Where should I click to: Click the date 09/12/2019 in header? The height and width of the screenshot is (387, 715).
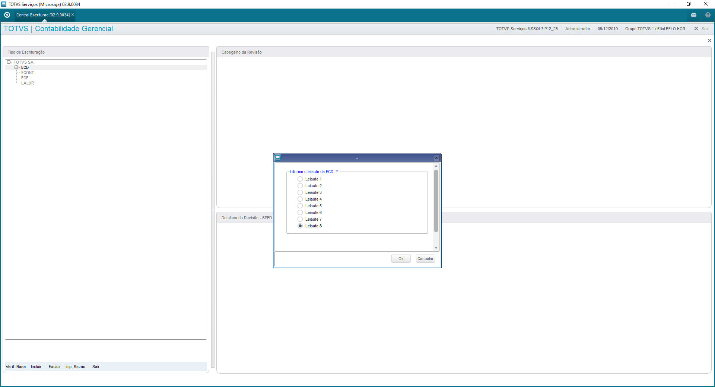tap(608, 29)
